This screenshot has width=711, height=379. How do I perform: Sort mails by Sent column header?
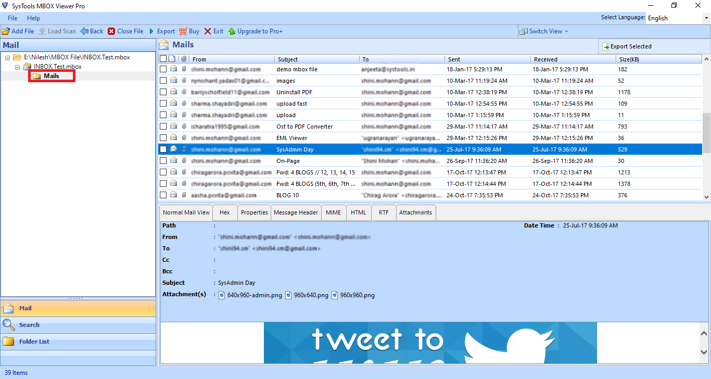tap(488, 59)
